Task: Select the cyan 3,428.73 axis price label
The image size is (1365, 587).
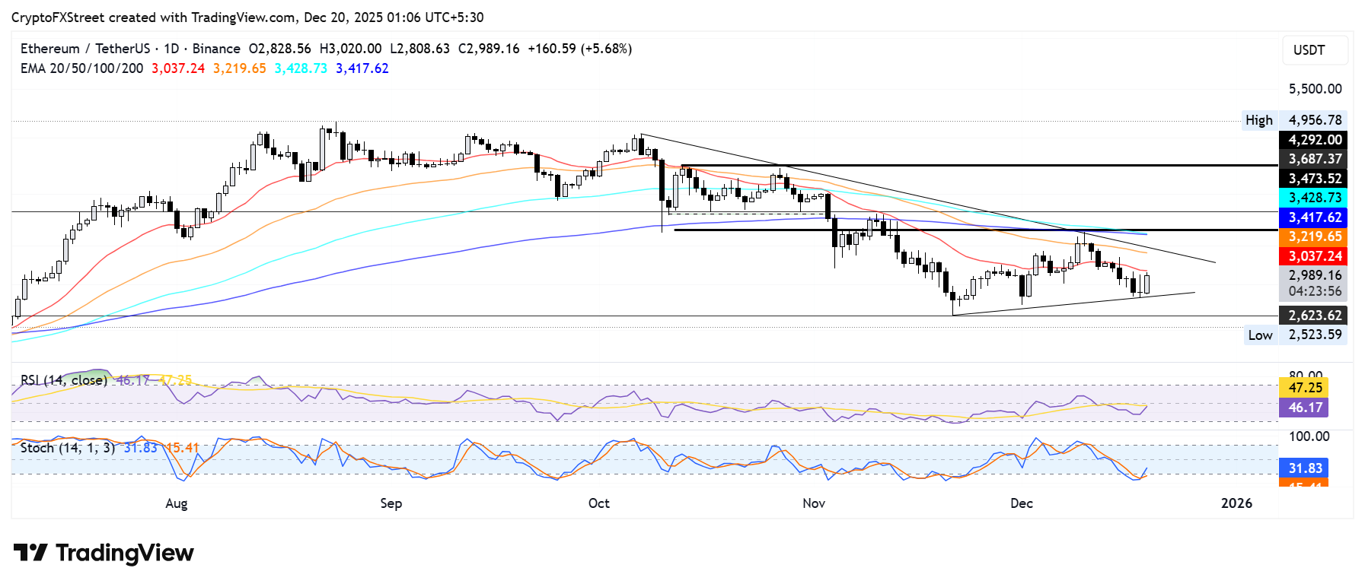Action: pyautogui.click(x=1314, y=198)
